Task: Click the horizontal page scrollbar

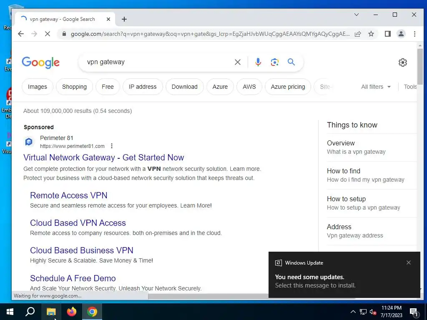Action: click(208, 296)
